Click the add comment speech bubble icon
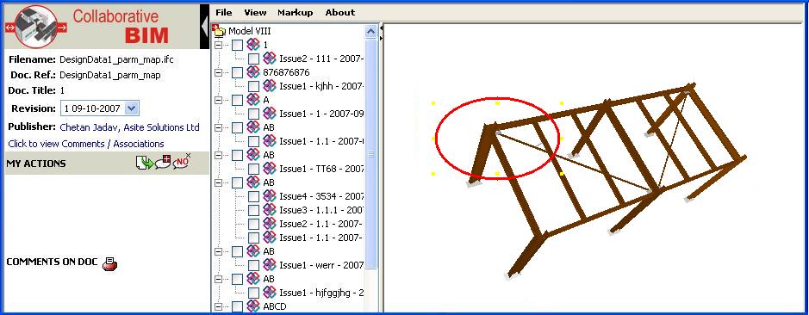809x315 pixels. (x=163, y=162)
